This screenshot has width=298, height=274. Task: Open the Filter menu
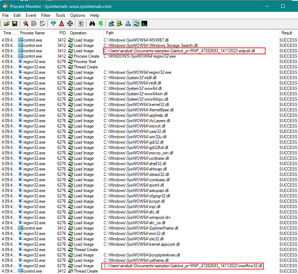(46, 15)
